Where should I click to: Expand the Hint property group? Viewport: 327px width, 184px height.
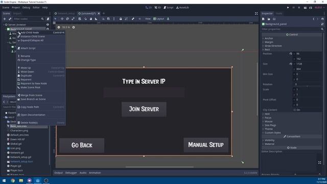click(267, 114)
